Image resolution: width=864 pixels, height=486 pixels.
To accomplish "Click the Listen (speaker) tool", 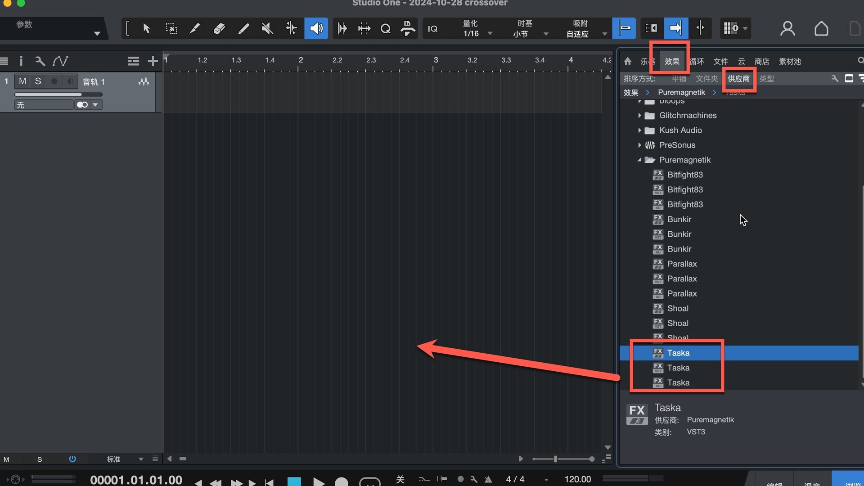I will point(316,28).
